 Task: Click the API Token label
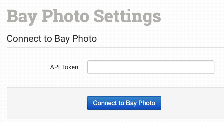pos(64,67)
